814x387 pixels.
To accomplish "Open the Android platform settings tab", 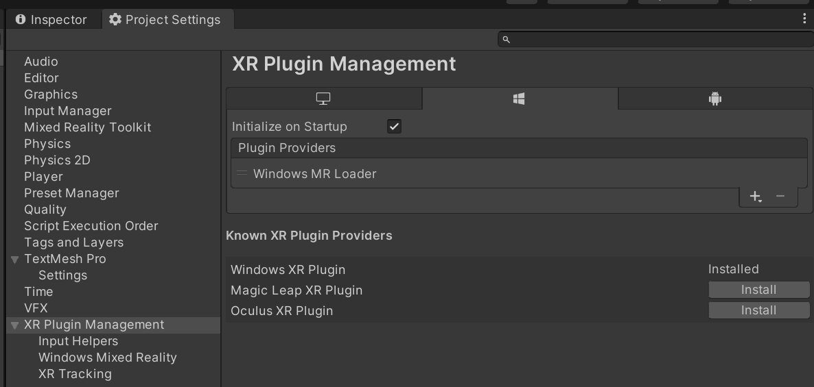I will pyautogui.click(x=715, y=99).
